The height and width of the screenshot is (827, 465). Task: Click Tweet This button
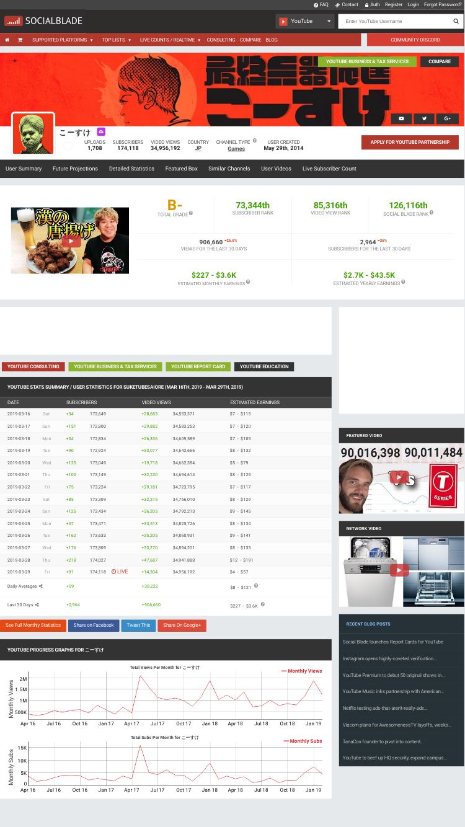click(x=138, y=625)
